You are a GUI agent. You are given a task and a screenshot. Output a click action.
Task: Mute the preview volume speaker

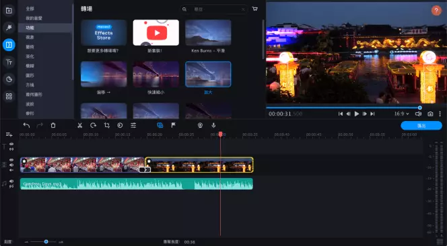418,114
